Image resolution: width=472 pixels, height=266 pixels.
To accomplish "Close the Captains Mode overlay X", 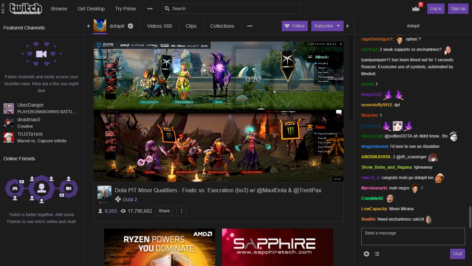I will (x=341, y=44).
